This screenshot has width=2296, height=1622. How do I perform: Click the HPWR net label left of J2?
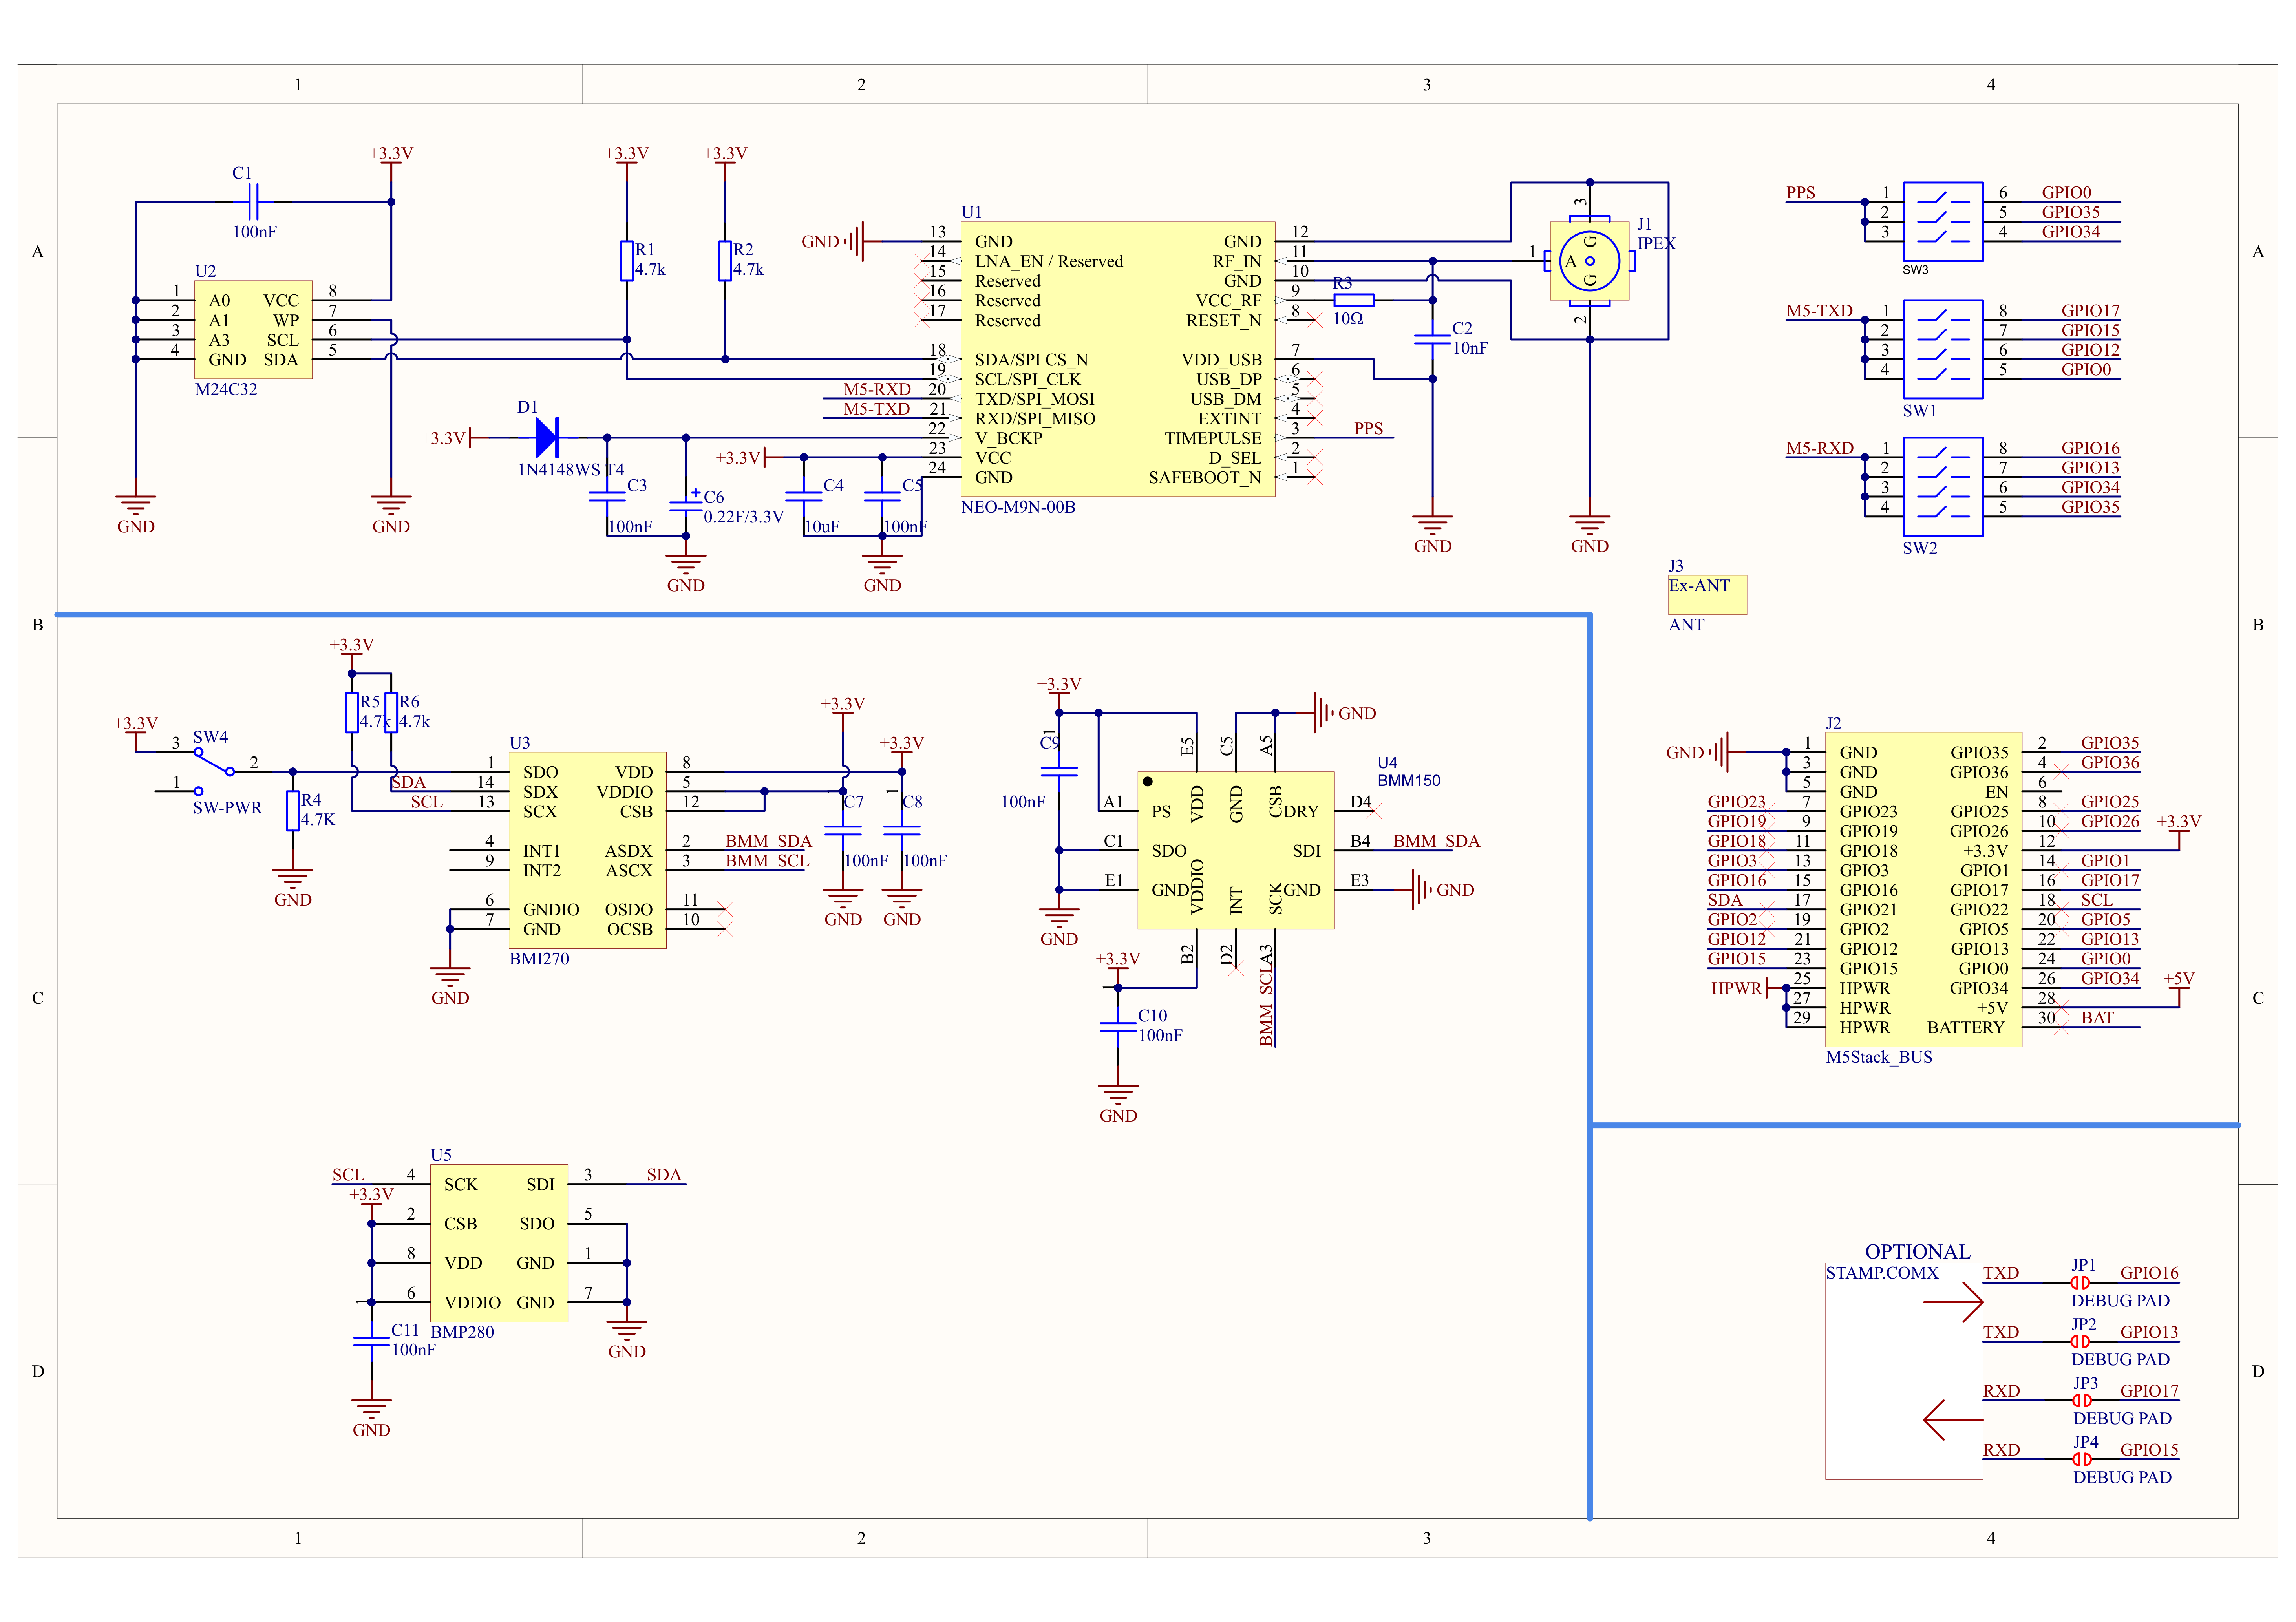coord(1736,988)
